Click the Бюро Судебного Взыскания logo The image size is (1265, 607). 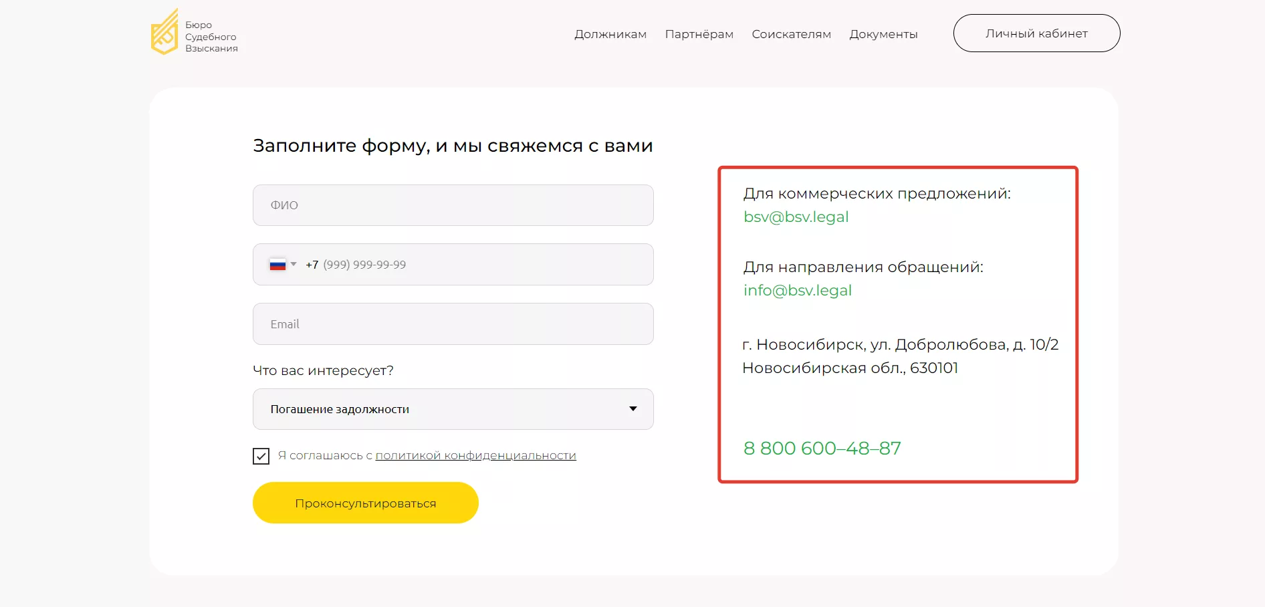click(x=195, y=32)
